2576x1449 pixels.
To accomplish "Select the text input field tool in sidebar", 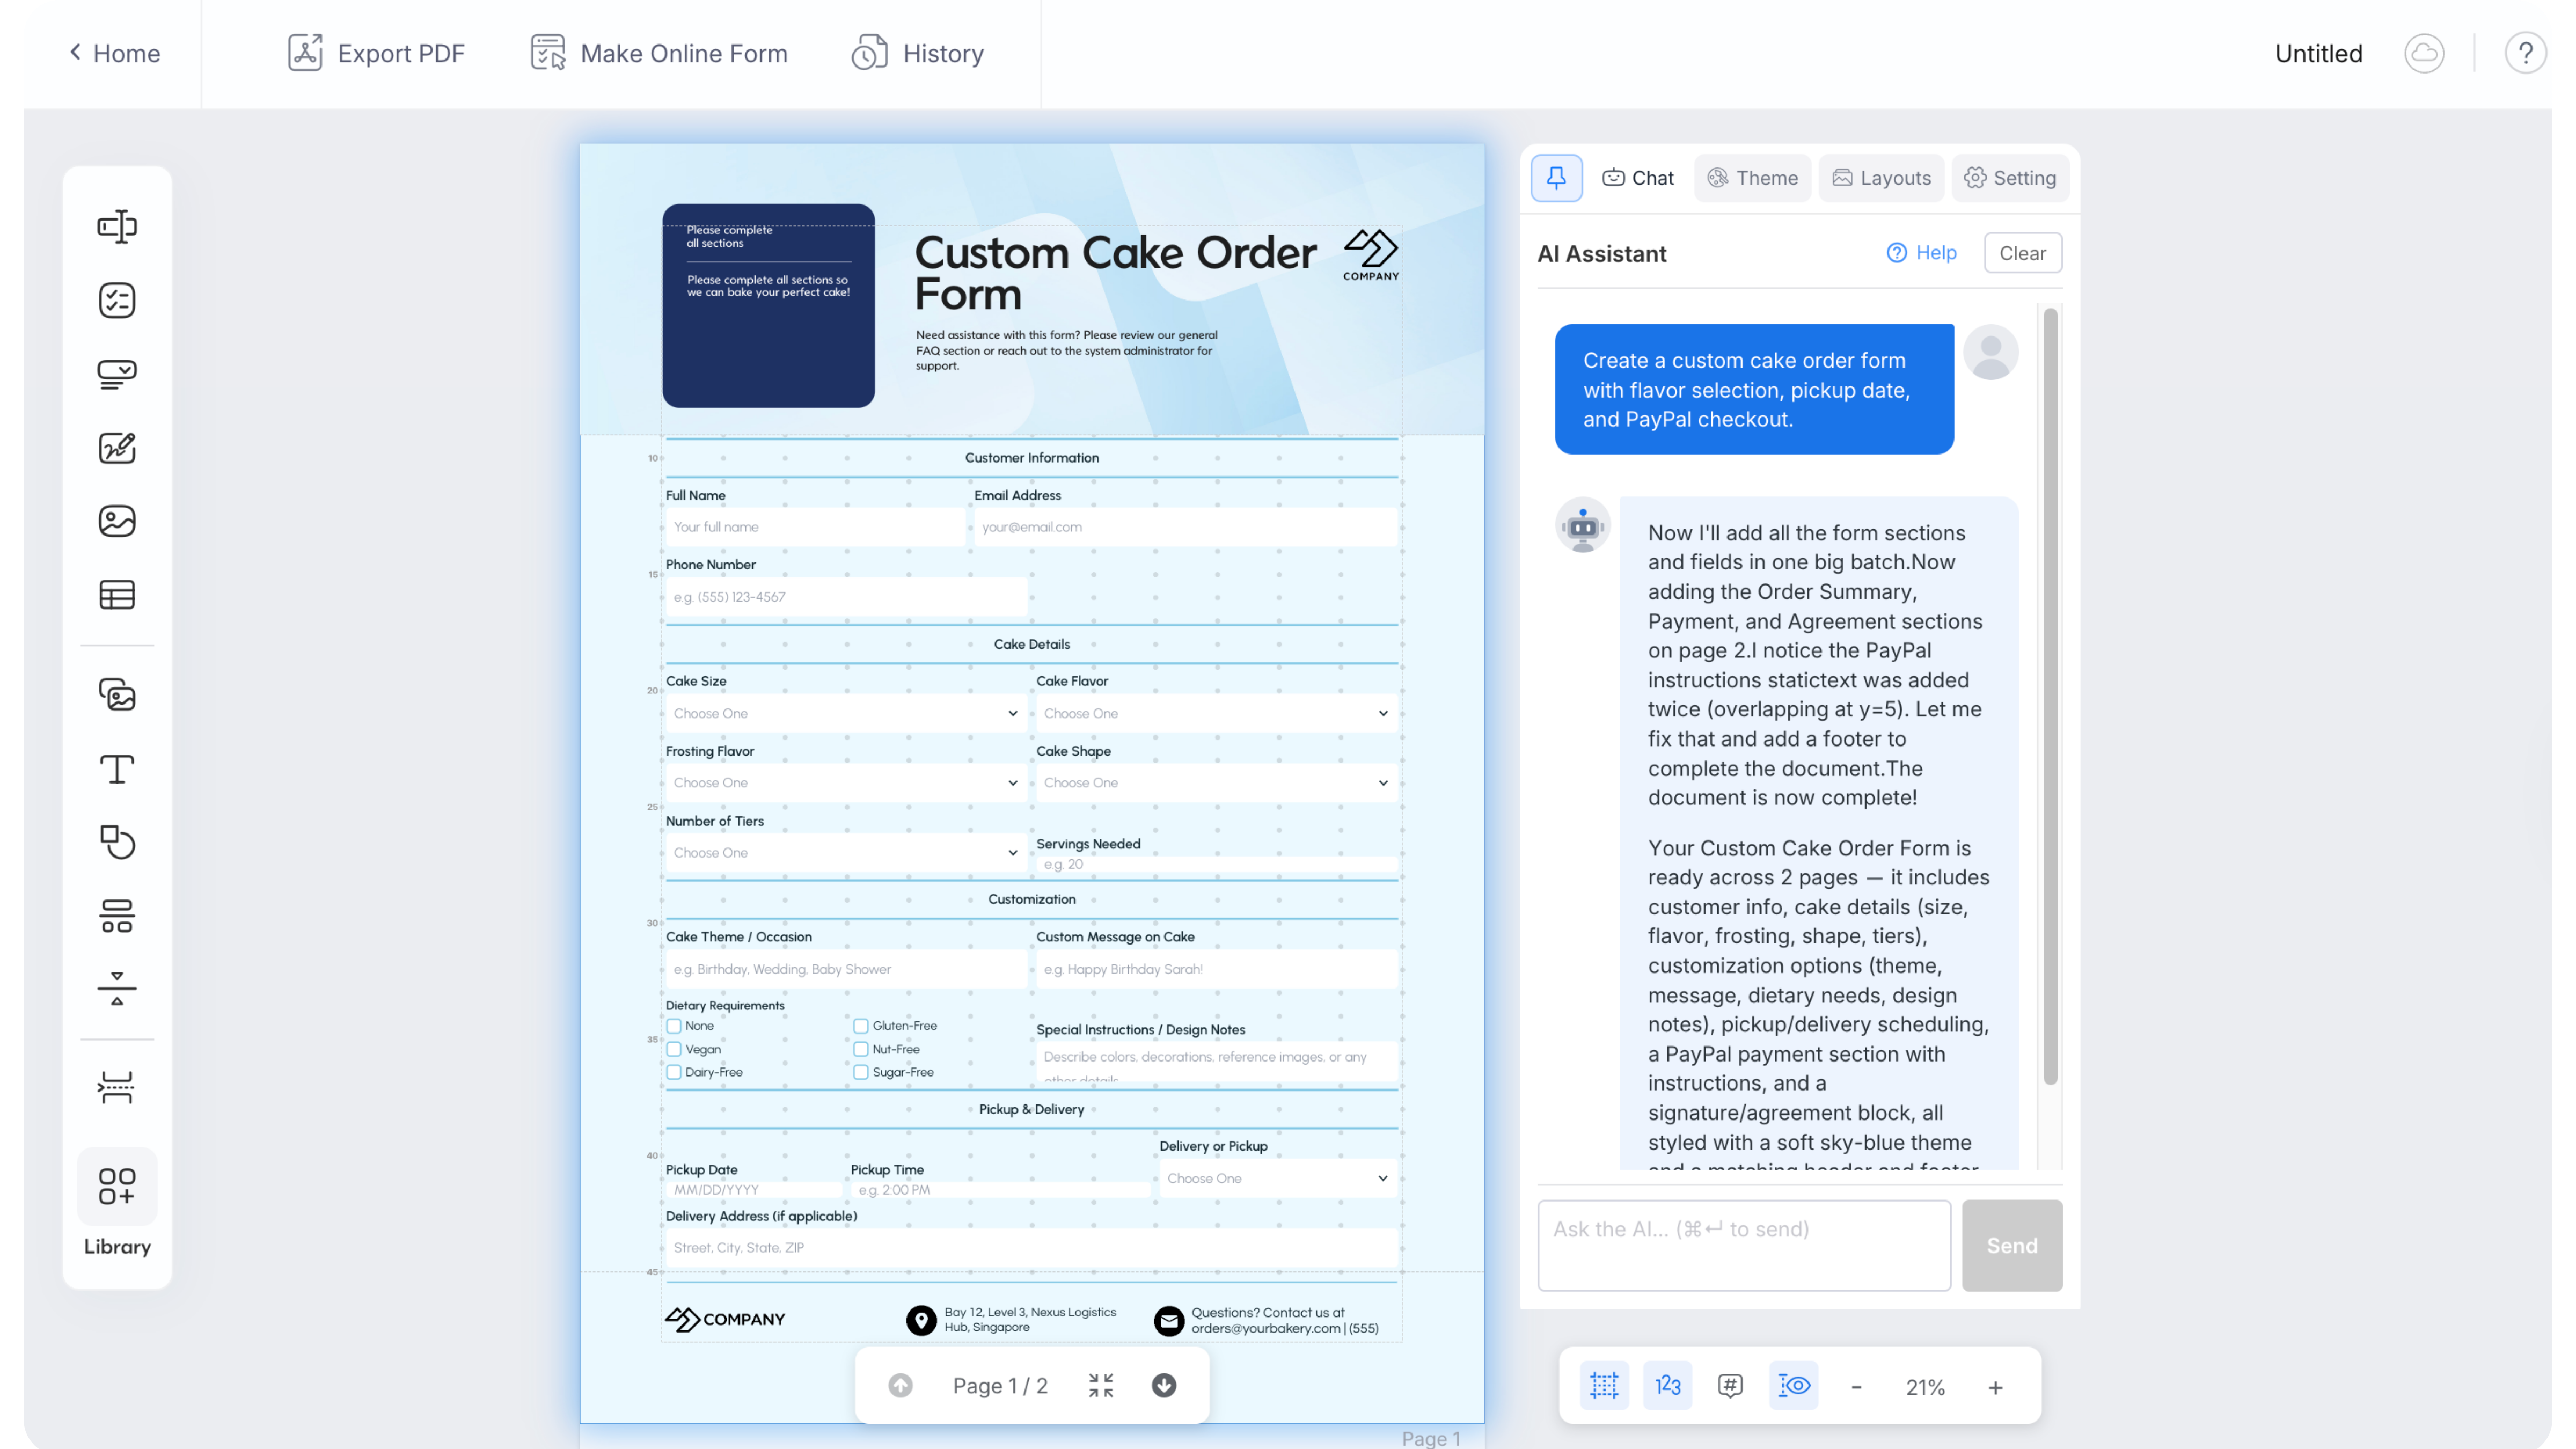I will point(117,226).
